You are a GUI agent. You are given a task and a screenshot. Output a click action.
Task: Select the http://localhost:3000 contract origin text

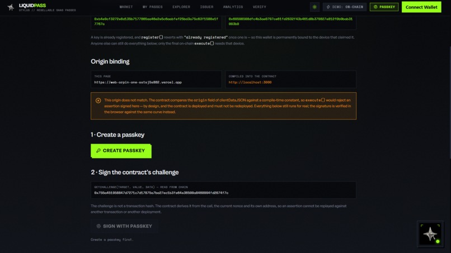250,82
